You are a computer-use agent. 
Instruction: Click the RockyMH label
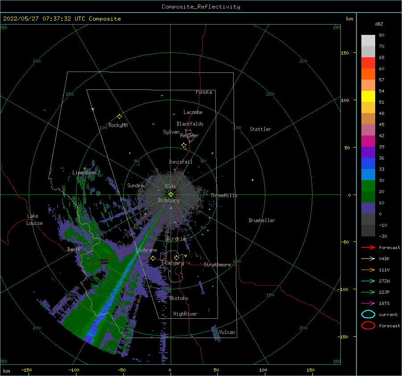[x=118, y=125]
